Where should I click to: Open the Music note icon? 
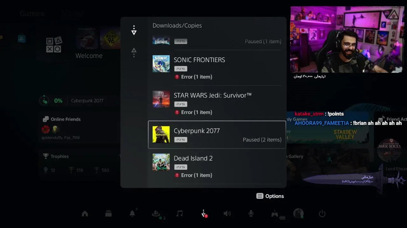(x=180, y=214)
